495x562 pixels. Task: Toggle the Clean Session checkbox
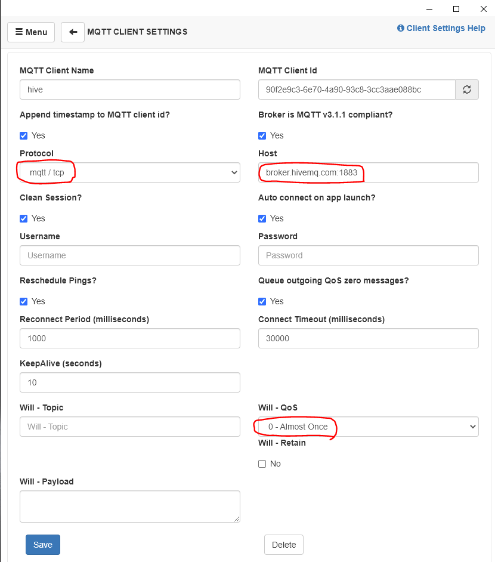pos(24,218)
